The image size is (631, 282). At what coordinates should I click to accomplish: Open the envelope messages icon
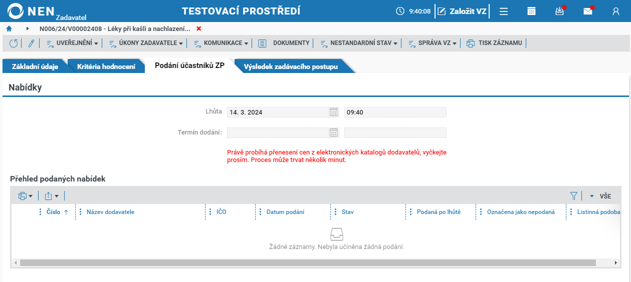[x=588, y=11]
